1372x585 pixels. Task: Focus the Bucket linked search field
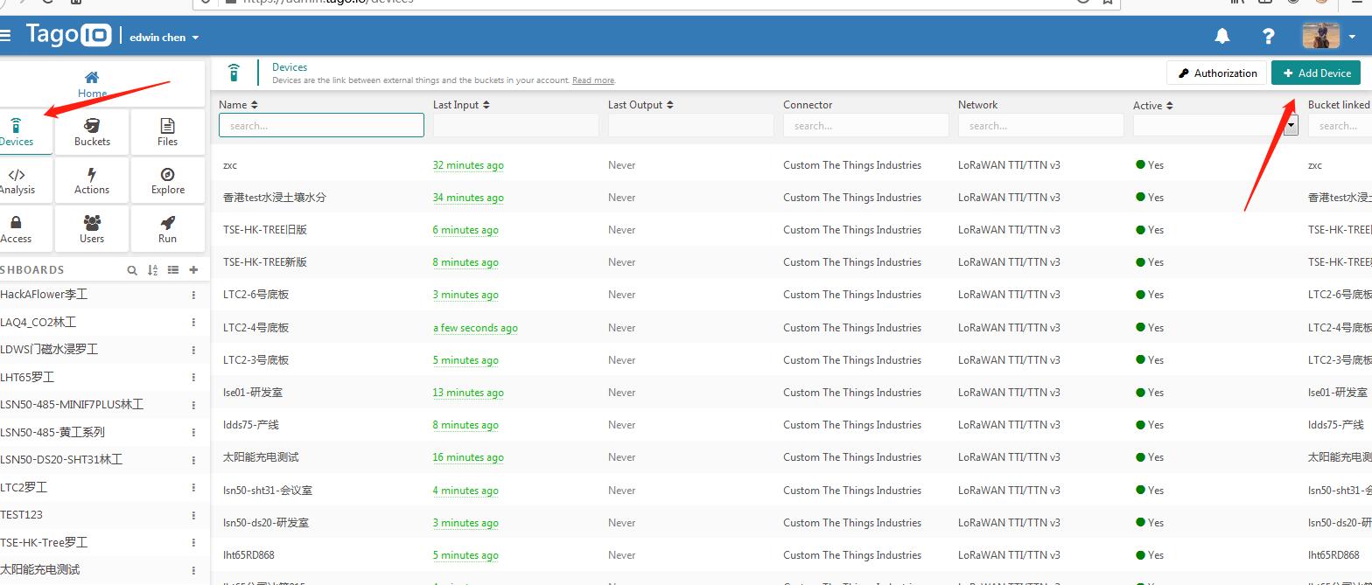pyautogui.click(x=1340, y=126)
